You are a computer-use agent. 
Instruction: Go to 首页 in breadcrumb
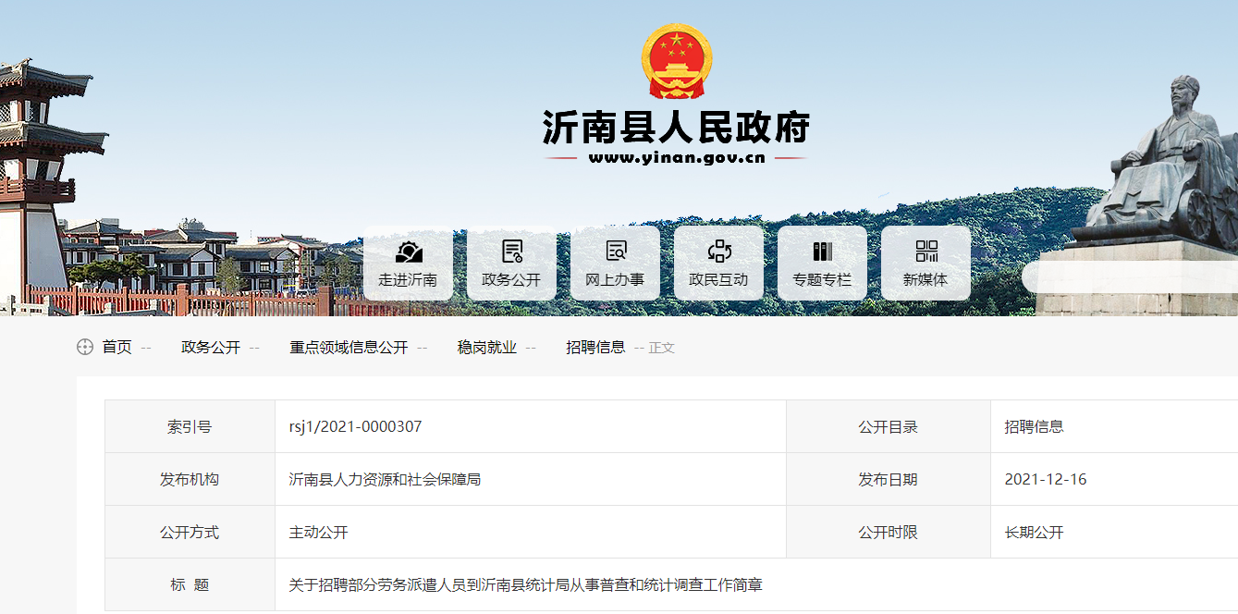click(x=117, y=348)
